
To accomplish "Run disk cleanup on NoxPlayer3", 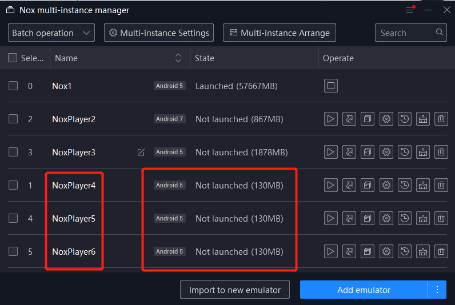I will (x=423, y=152).
